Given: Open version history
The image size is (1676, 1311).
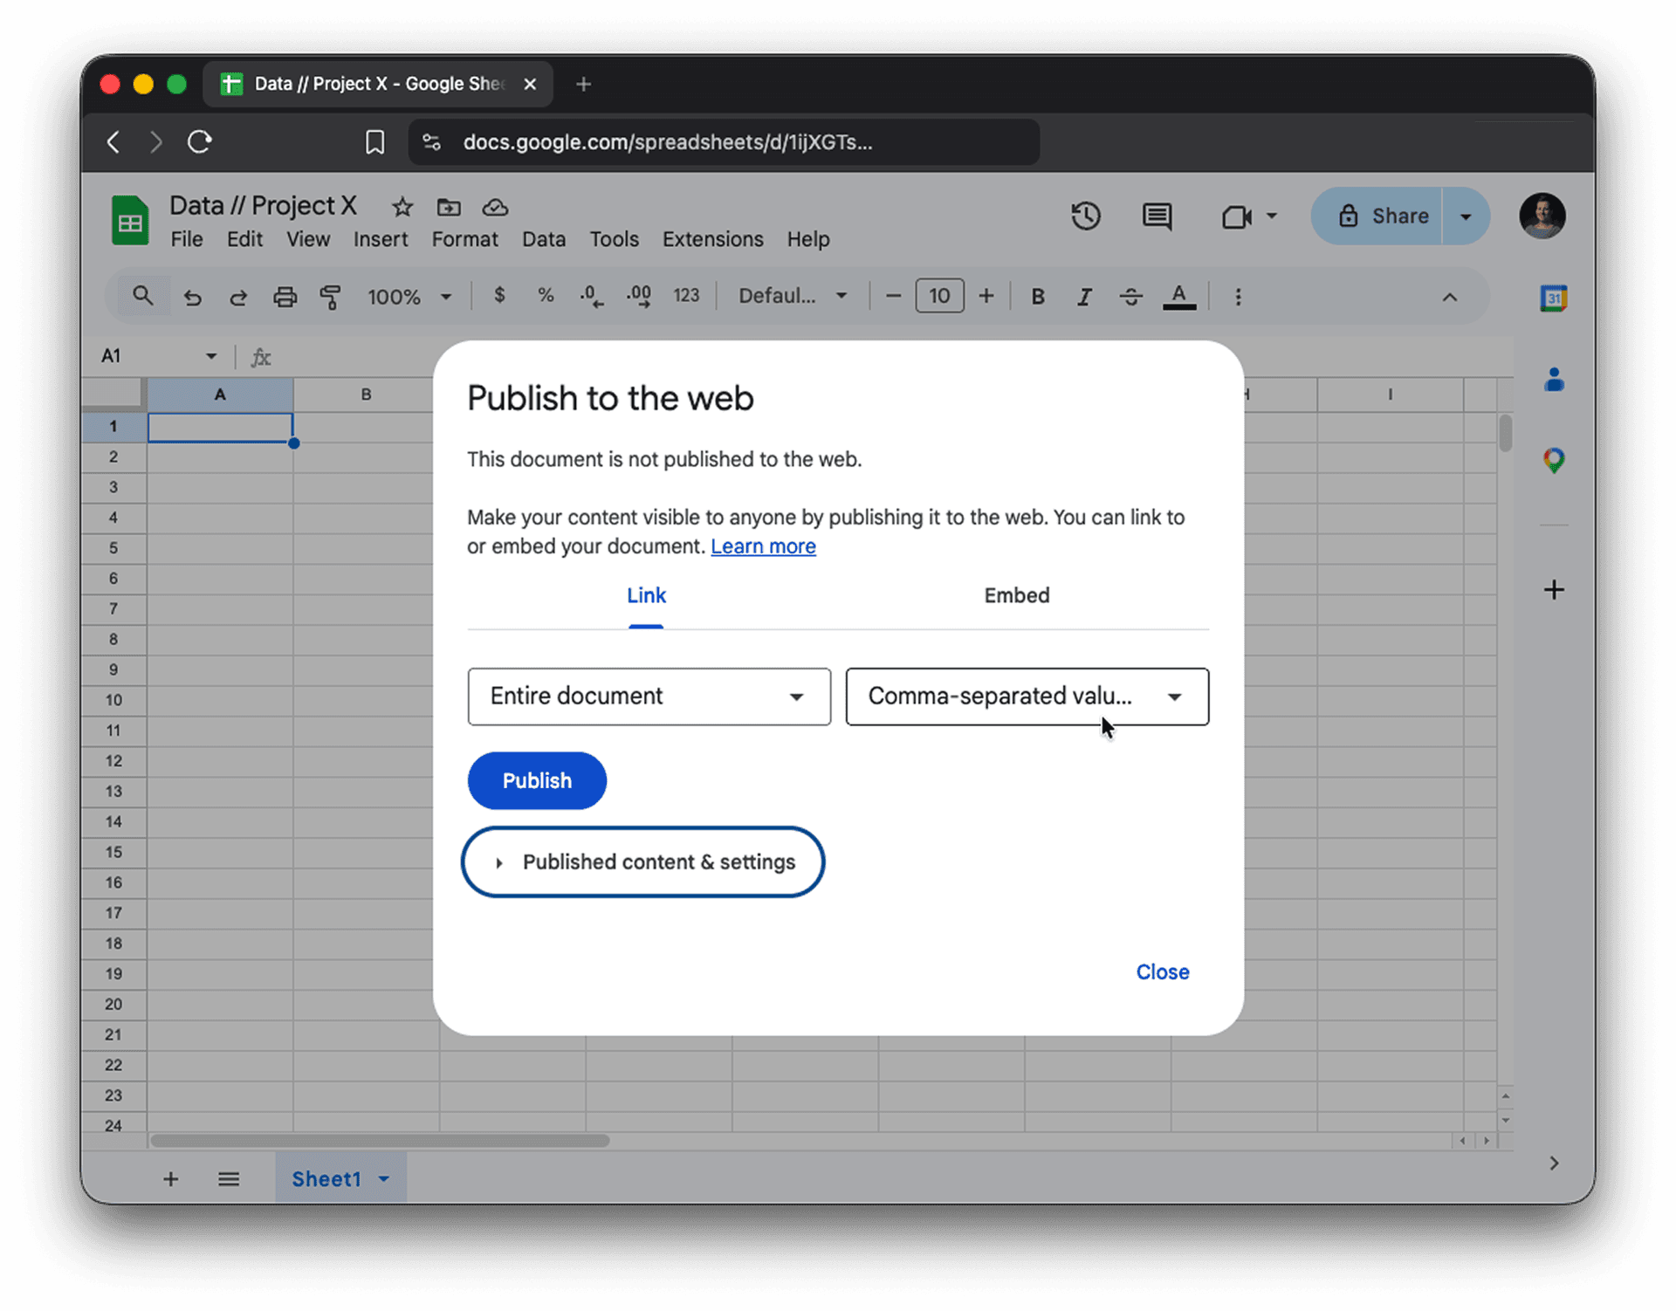Looking at the screenshot, I should pos(1085,216).
